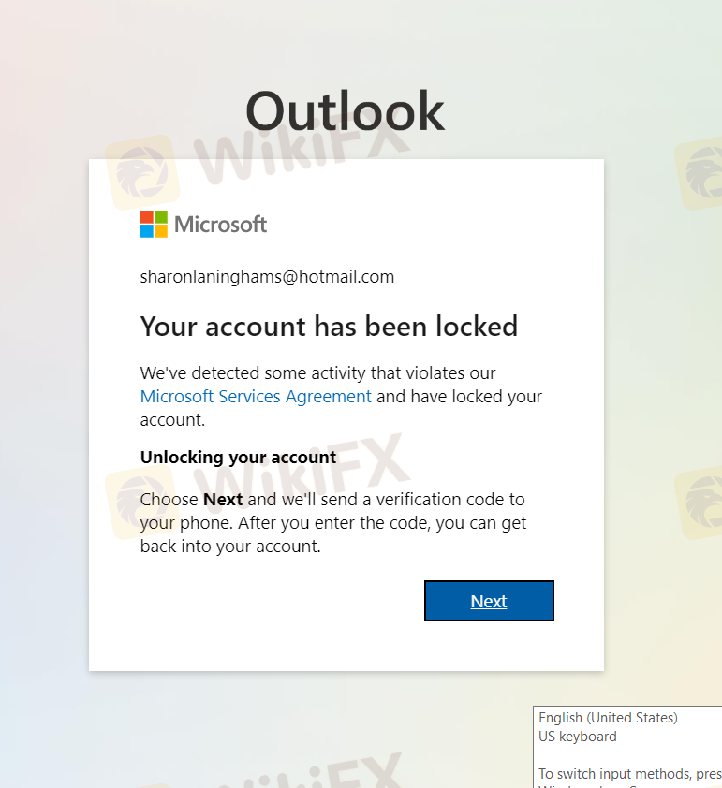Click the bold "Next" word in instructions

(x=223, y=499)
